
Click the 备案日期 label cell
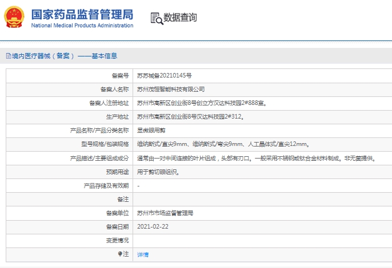click(x=70, y=227)
